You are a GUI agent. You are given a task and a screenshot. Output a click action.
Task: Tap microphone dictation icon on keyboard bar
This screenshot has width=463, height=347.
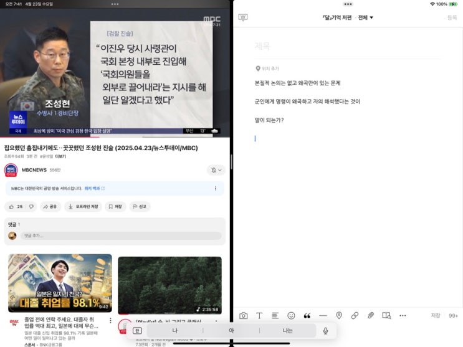(x=325, y=330)
